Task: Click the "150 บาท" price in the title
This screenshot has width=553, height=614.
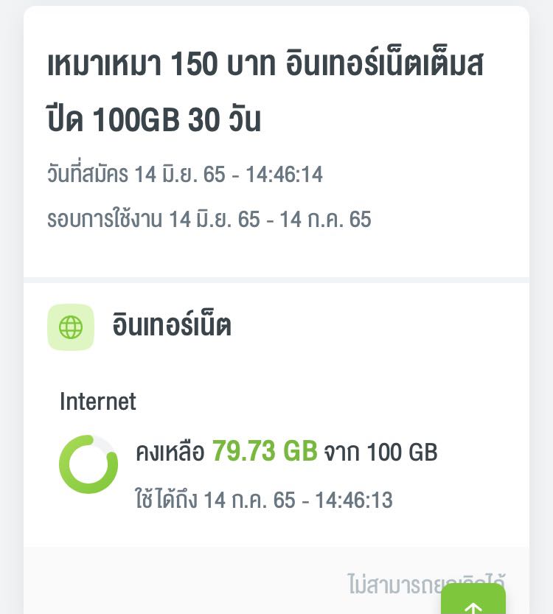Action: tap(223, 66)
